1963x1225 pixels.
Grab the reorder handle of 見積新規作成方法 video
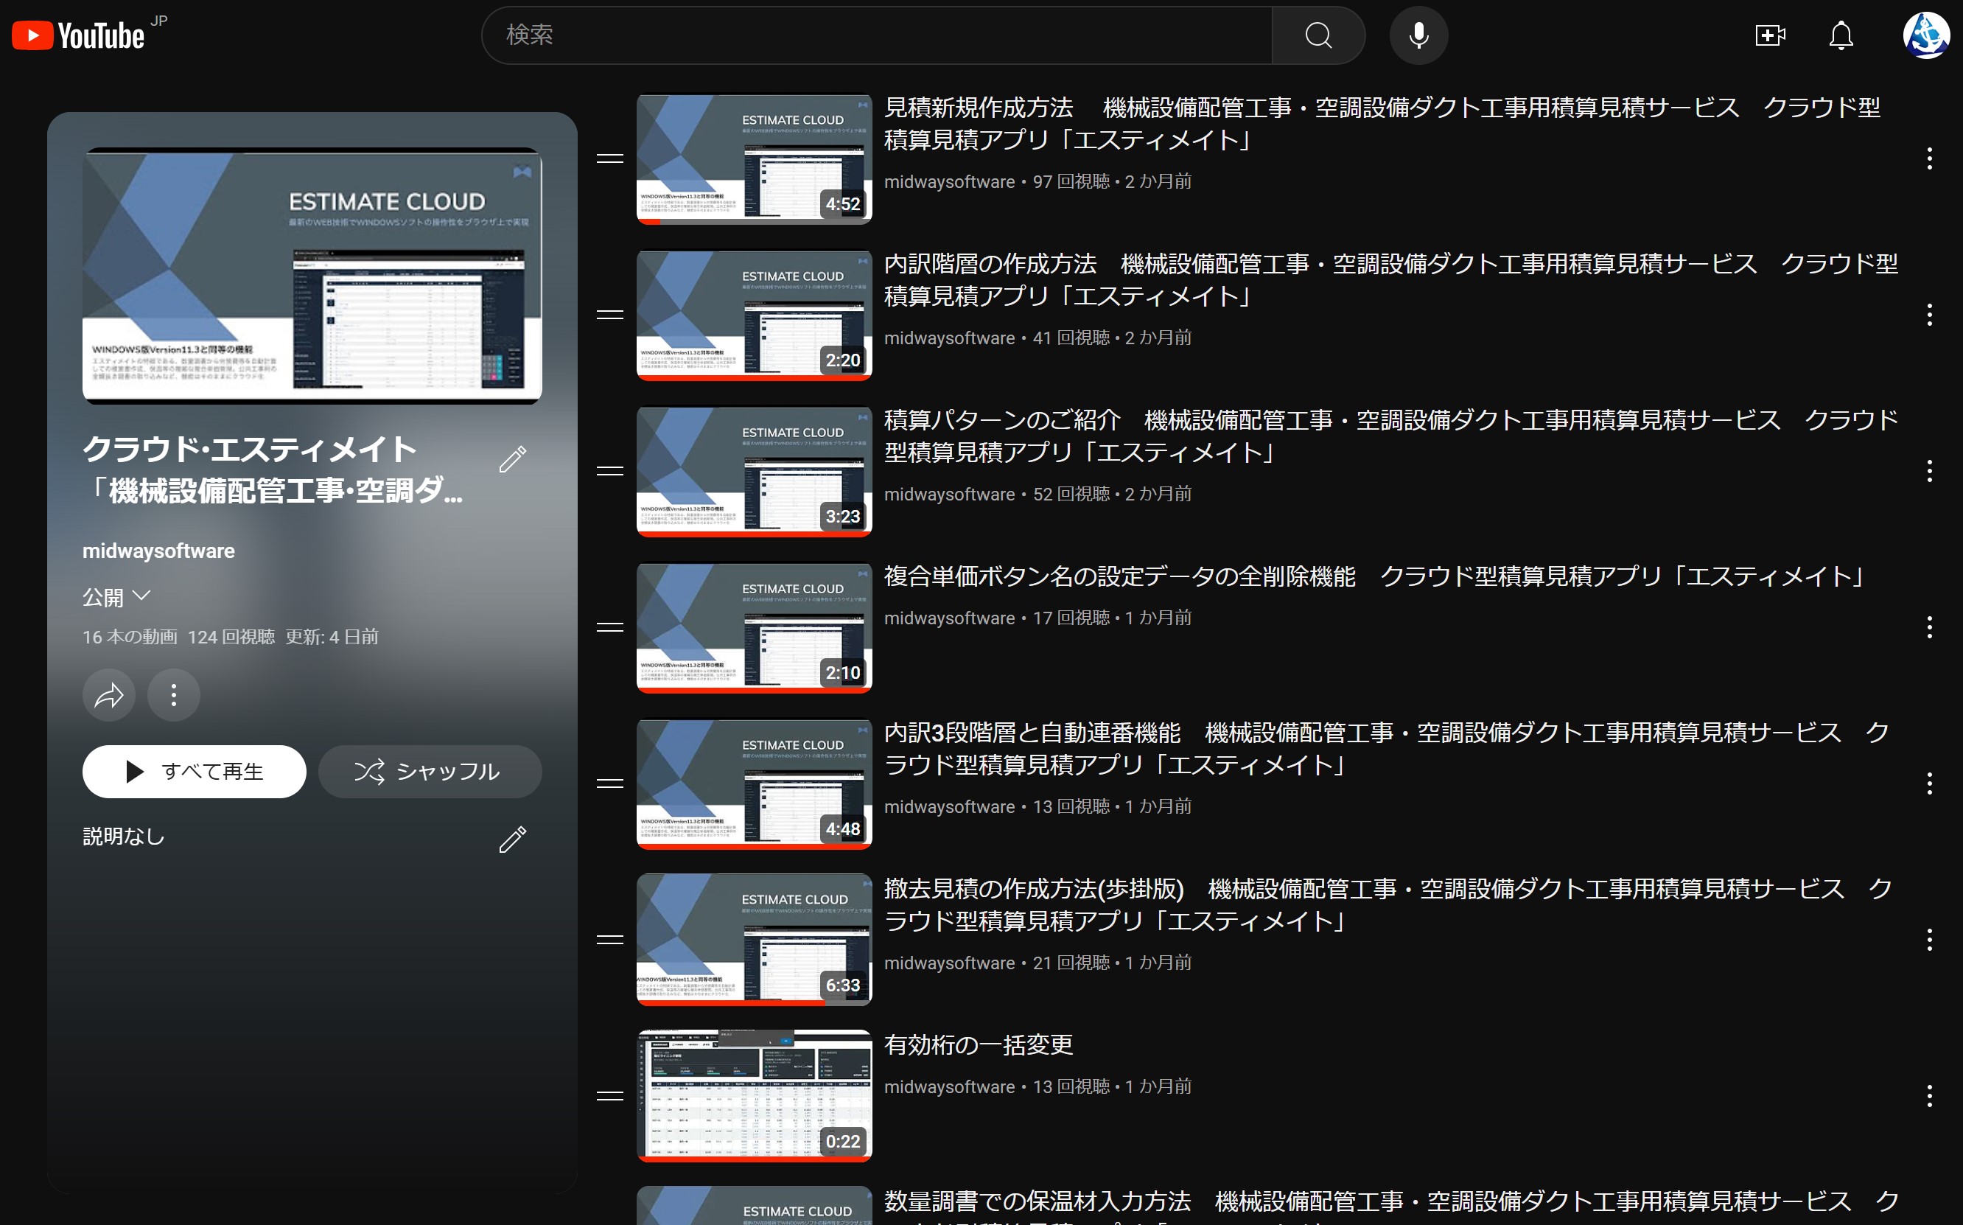610,158
